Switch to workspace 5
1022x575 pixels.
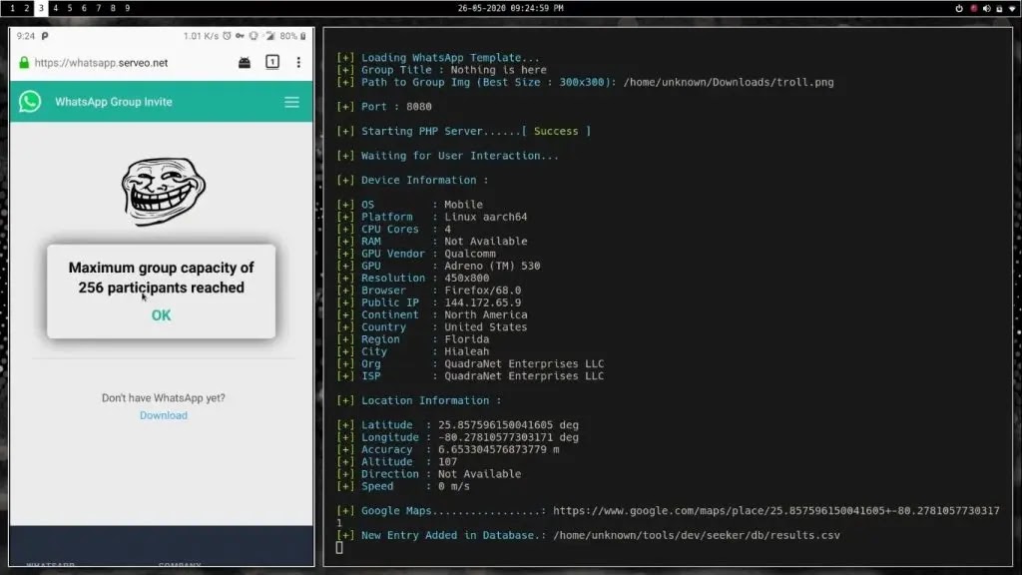click(70, 8)
